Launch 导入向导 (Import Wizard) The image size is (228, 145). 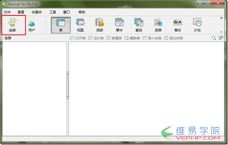(152, 38)
